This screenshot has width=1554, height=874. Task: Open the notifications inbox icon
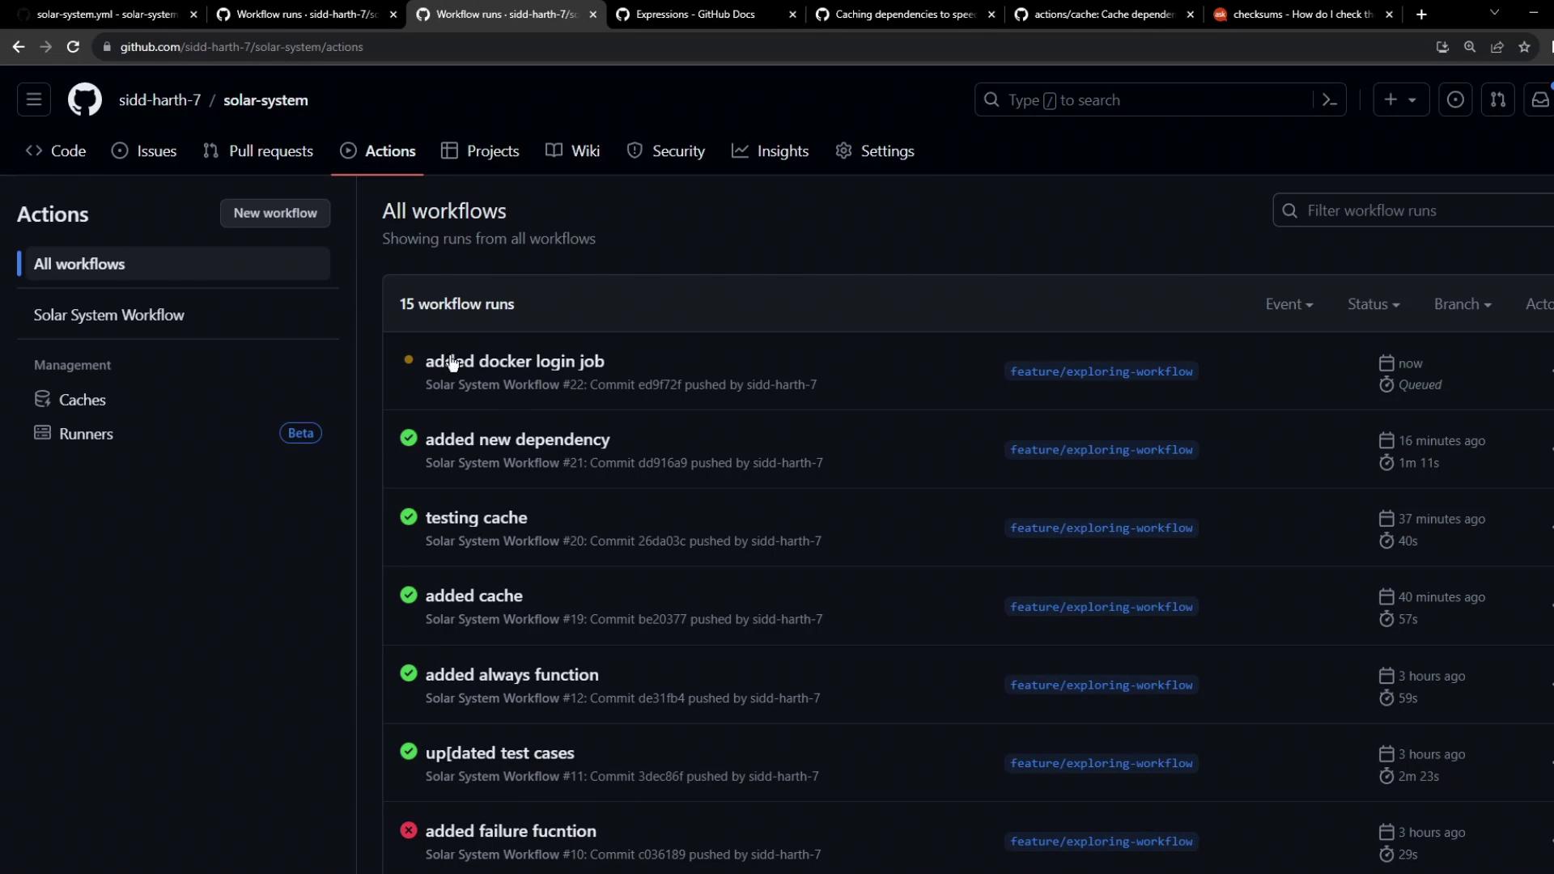click(1539, 100)
